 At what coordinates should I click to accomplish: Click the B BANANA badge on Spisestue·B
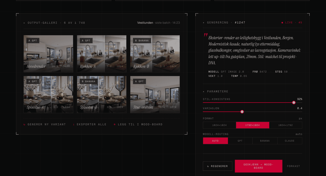coord(89,81)
